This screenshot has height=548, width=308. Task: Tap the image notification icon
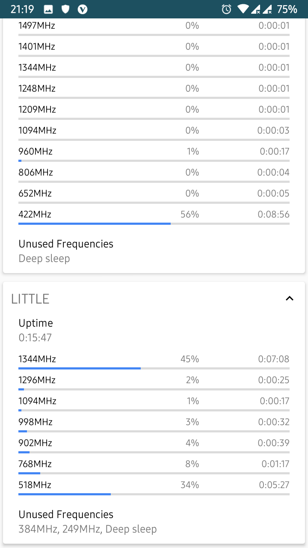[48, 9]
